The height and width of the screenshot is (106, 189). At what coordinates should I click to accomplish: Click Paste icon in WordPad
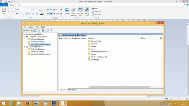pos(4,10)
